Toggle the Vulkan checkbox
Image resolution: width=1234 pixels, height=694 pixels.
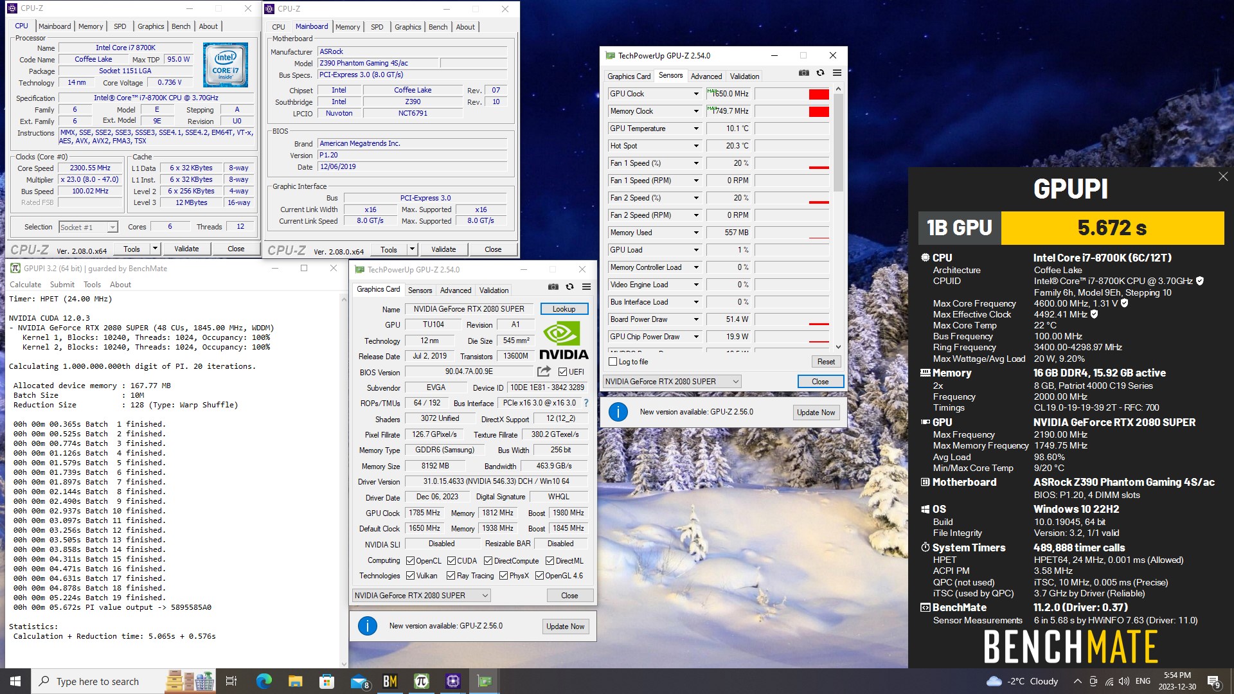pos(410,576)
